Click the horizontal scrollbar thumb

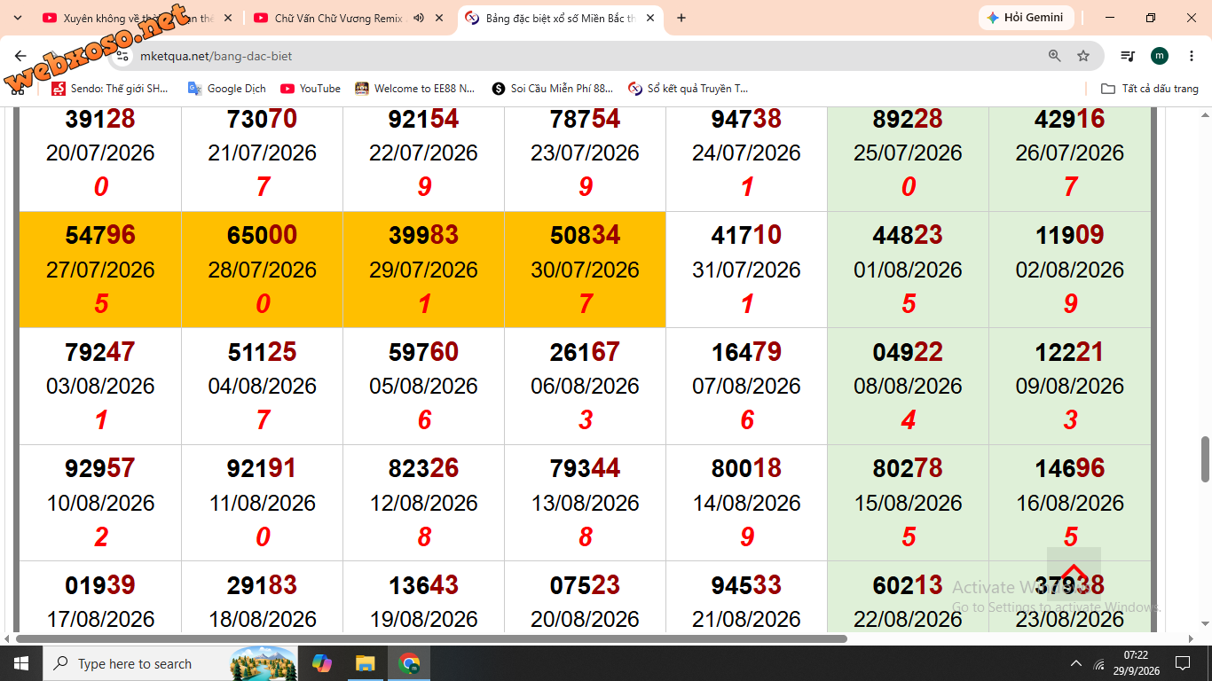[x=431, y=638]
